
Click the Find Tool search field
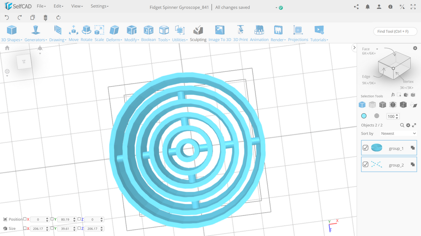pyautogui.click(x=395, y=31)
